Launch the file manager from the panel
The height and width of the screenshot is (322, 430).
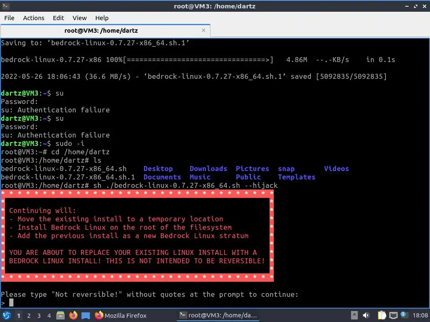click(60, 315)
